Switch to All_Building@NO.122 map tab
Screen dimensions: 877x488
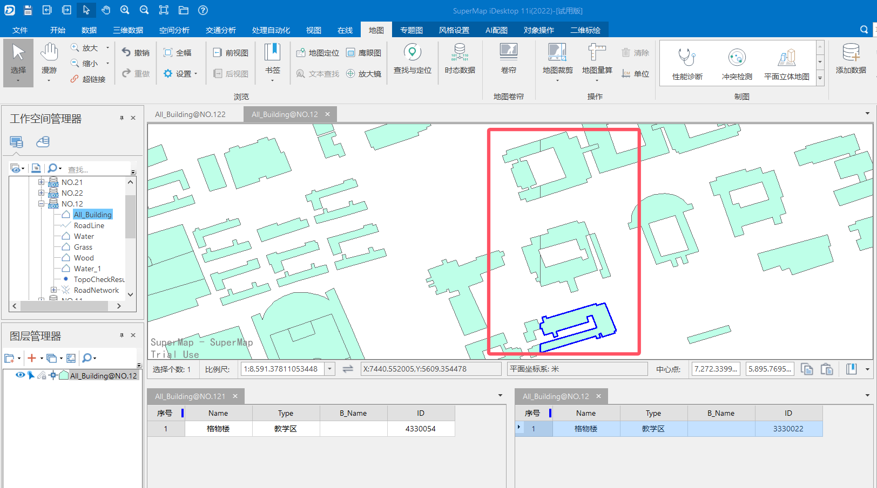[190, 114]
